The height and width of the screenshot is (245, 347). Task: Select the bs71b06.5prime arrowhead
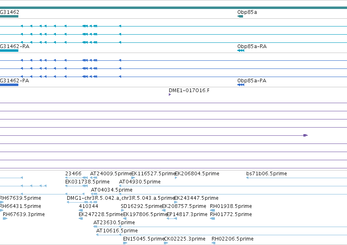pos(247,178)
